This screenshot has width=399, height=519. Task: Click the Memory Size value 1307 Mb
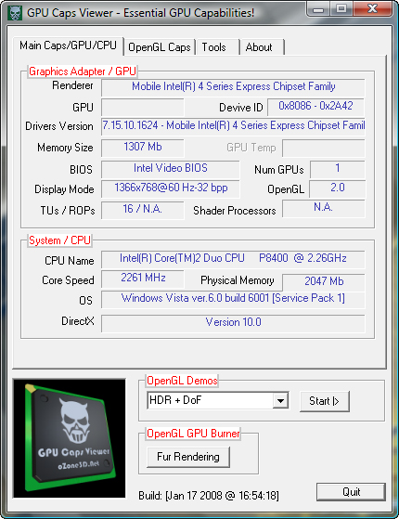143,148
